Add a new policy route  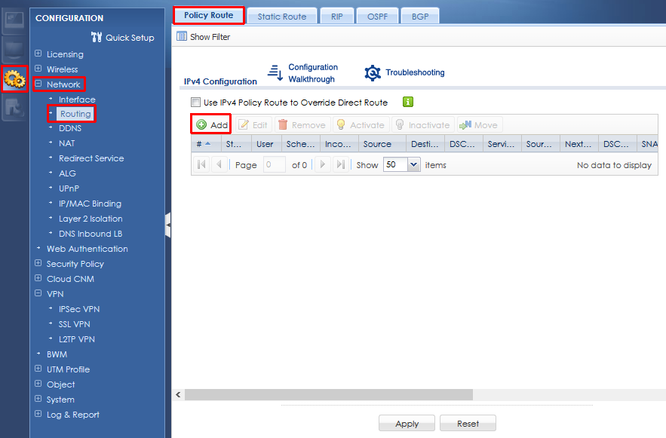[x=212, y=125]
